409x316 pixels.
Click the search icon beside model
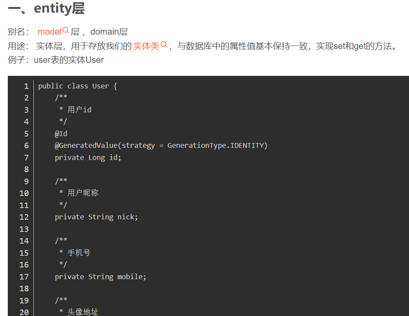coord(66,31)
